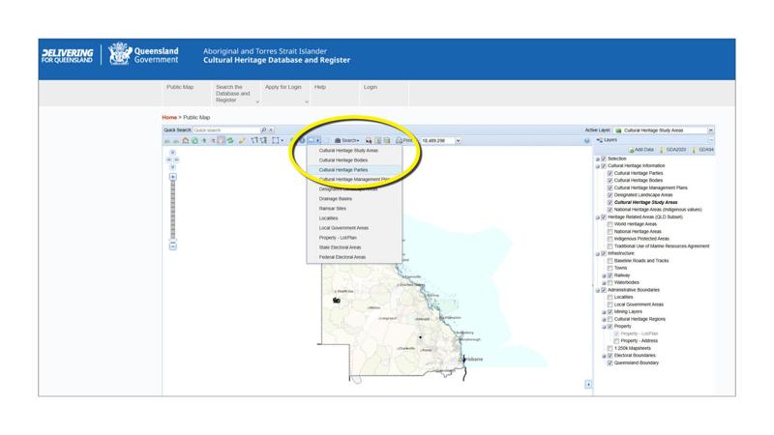Image resolution: width=774 pixels, height=435 pixels.
Task: Select Cultural Heritage Bodies from the menu
Action: point(343,160)
